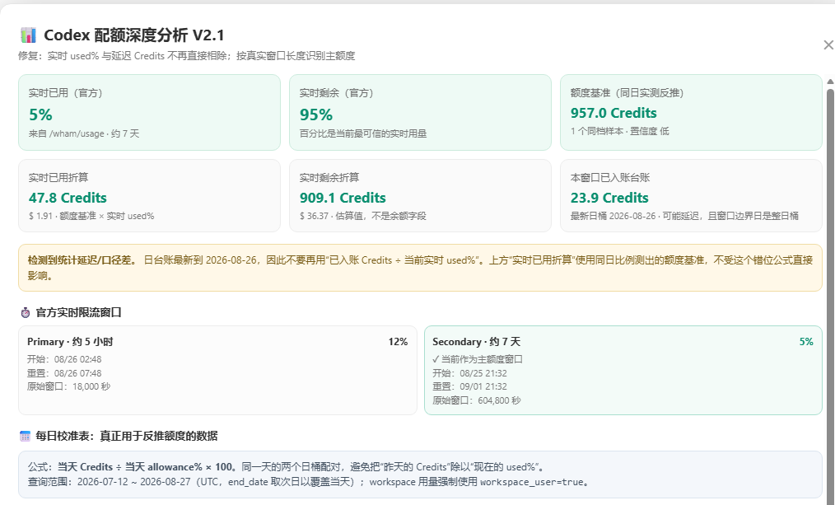This screenshot has width=835, height=505.
Task: Click the stopwatch icon beside 官方实时限流窗口
Action: (25, 313)
